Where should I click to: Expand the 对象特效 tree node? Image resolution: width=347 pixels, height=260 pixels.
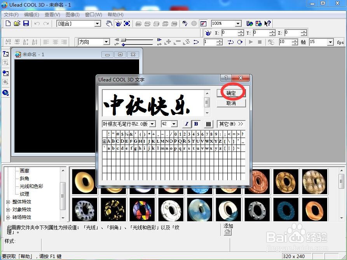(8, 210)
